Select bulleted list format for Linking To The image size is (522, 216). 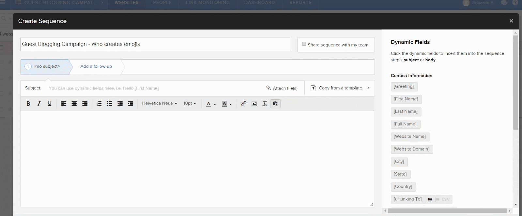point(430,199)
